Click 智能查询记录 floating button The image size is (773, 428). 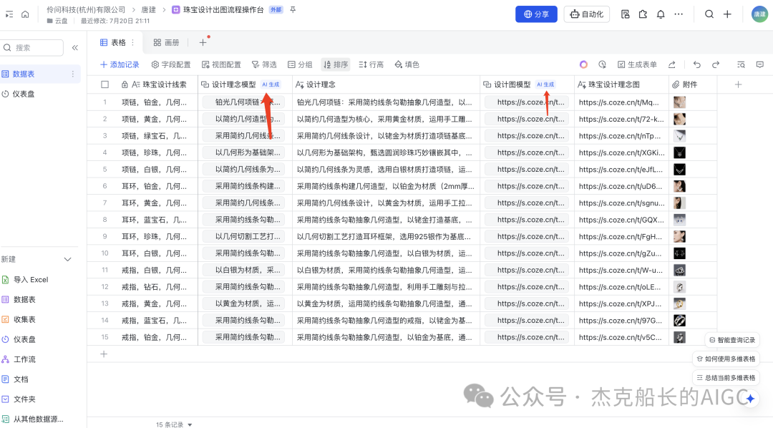point(732,340)
